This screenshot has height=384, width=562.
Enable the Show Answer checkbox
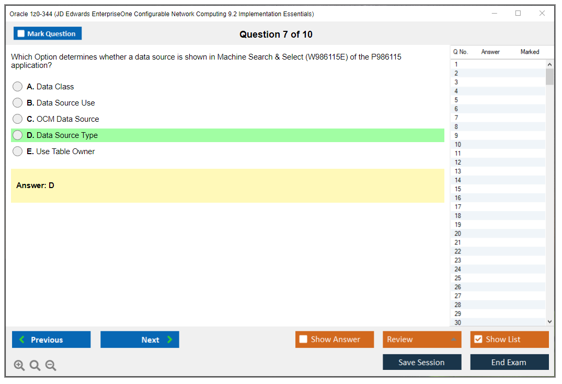point(303,339)
